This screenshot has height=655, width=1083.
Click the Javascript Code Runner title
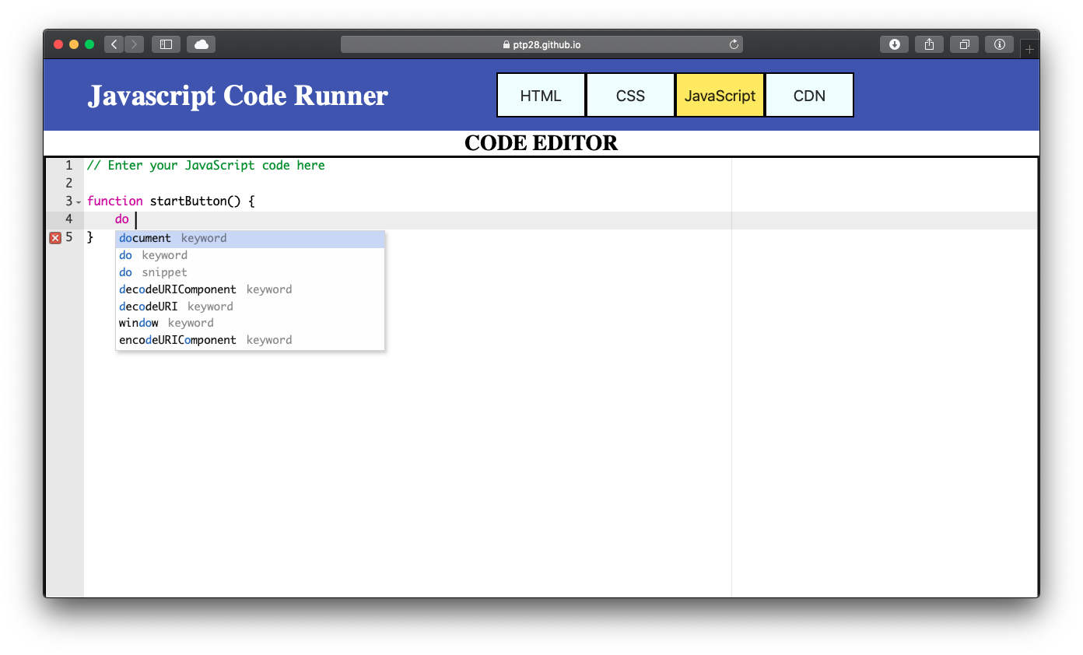coord(238,95)
